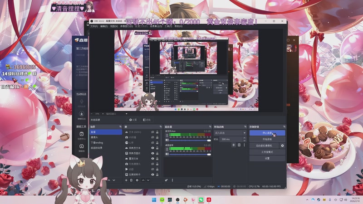The image size is (363, 204).
Task: Mute the 桌面音频 speaker icon
Action: pyautogui.click(x=167, y=154)
